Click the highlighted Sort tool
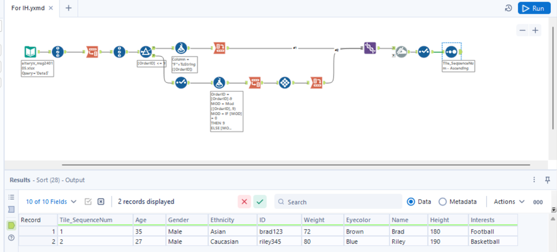 click(x=451, y=52)
